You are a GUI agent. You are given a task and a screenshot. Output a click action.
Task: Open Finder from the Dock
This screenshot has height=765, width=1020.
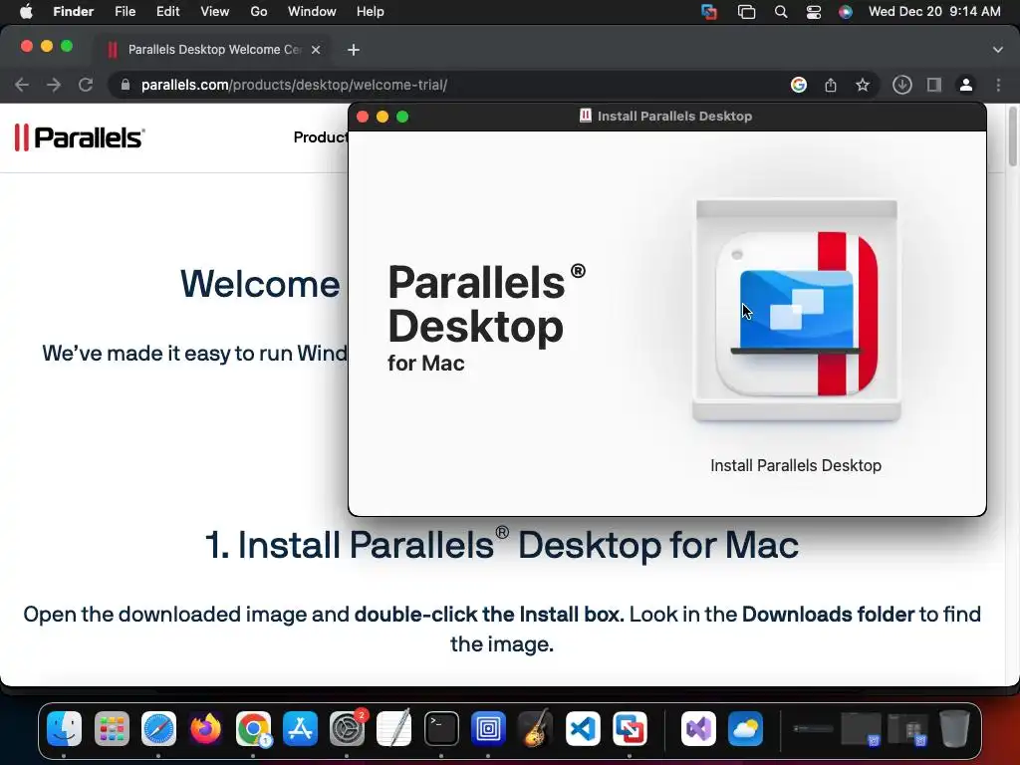(x=64, y=728)
